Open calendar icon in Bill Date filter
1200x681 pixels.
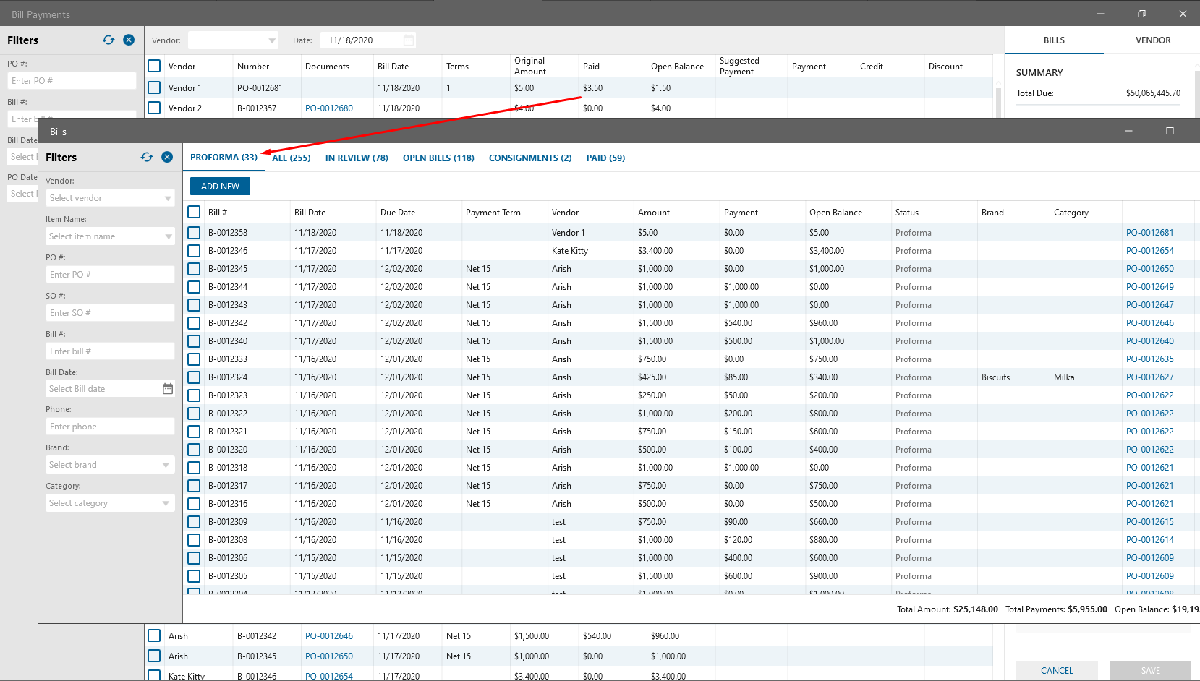click(168, 389)
